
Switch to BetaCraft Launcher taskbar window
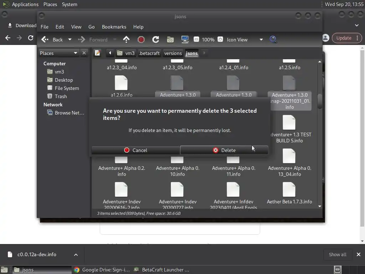[x=162, y=270]
